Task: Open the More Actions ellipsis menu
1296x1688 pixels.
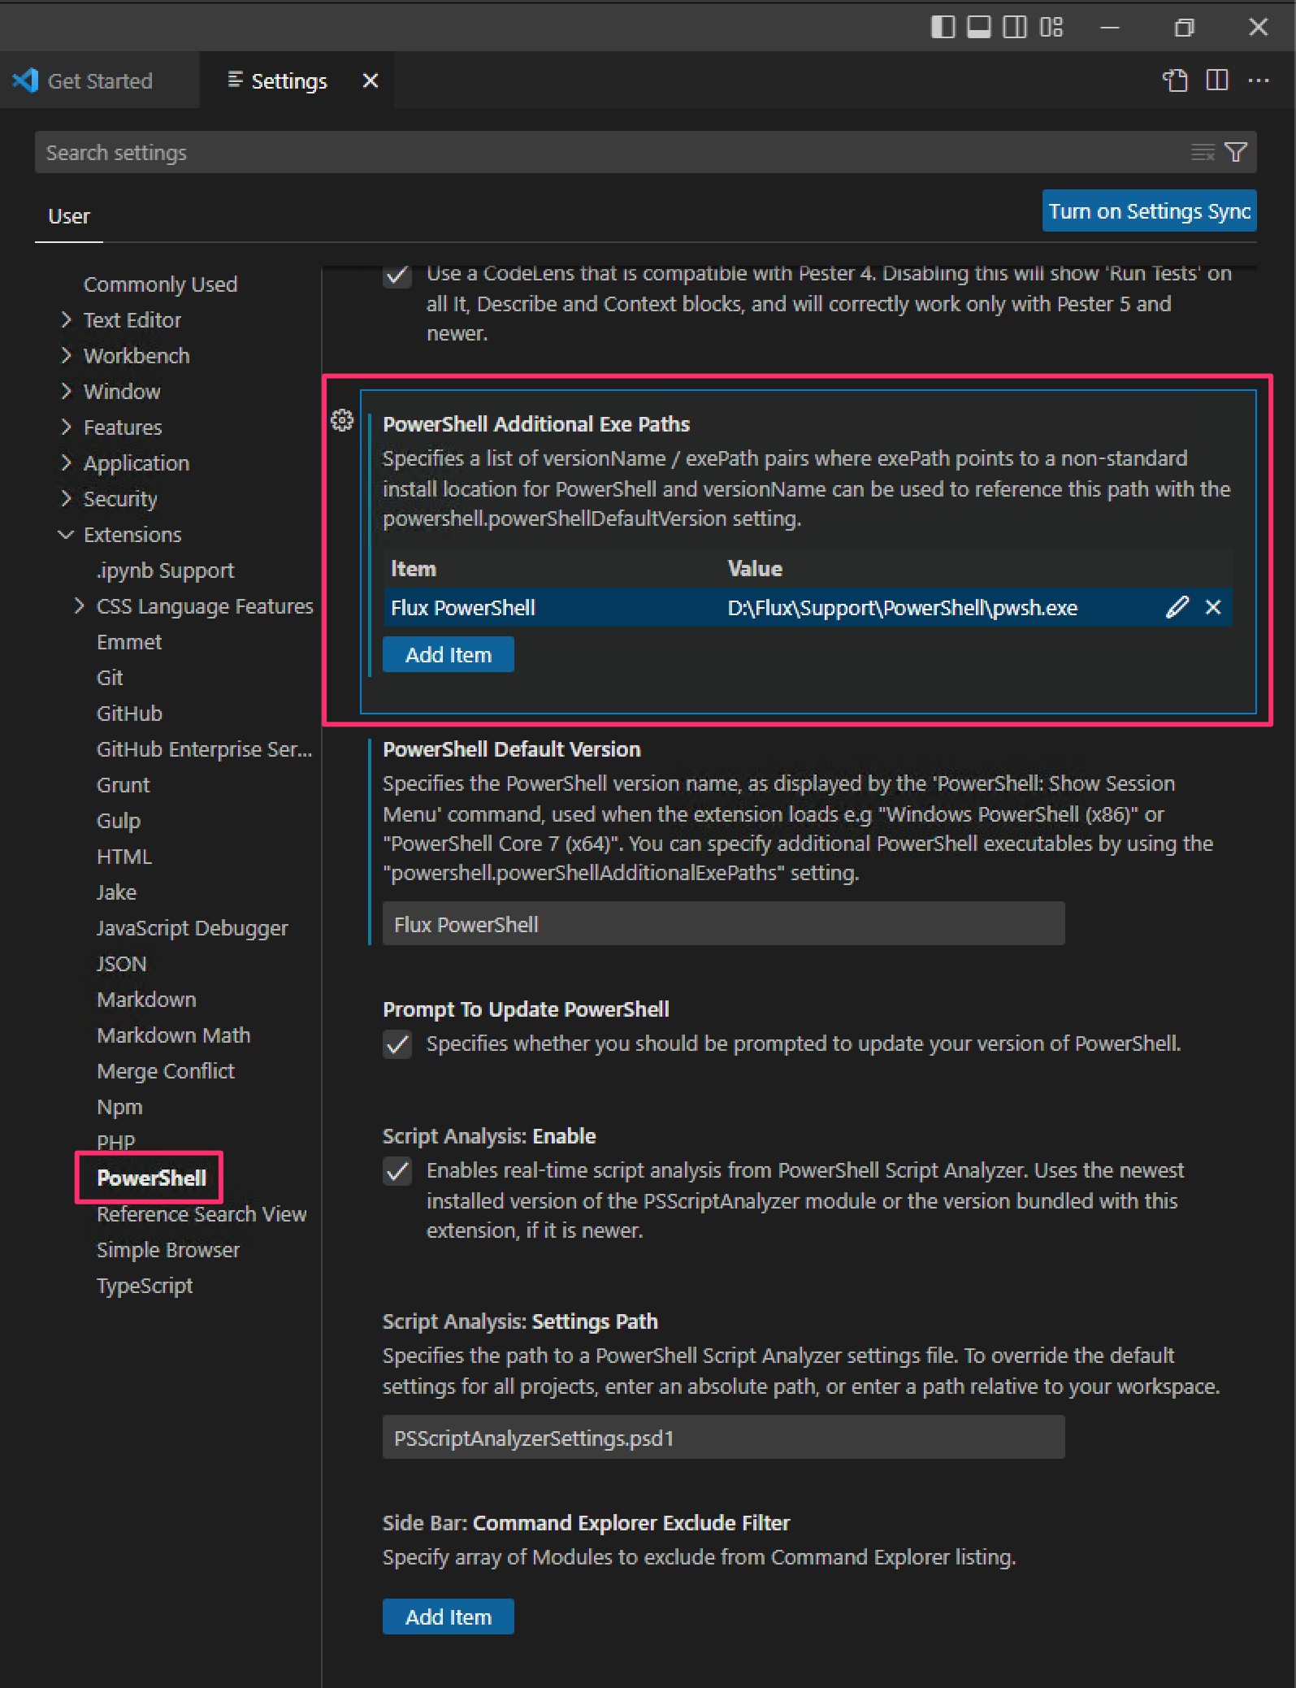Action: tap(1259, 80)
